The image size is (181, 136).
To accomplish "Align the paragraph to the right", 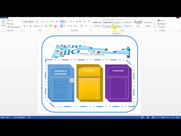I will tap(68, 26).
